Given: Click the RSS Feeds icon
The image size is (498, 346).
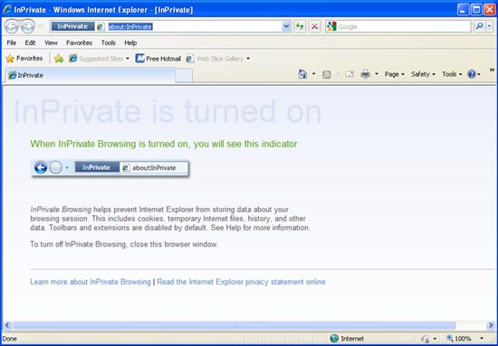Looking at the screenshot, I should click(x=327, y=74).
